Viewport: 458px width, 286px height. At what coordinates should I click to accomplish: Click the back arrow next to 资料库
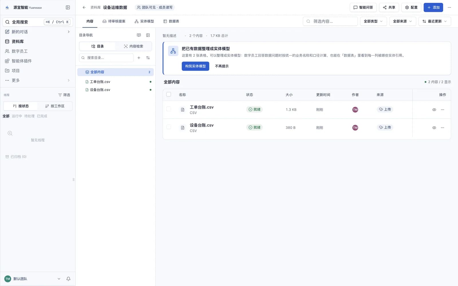click(84, 7)
